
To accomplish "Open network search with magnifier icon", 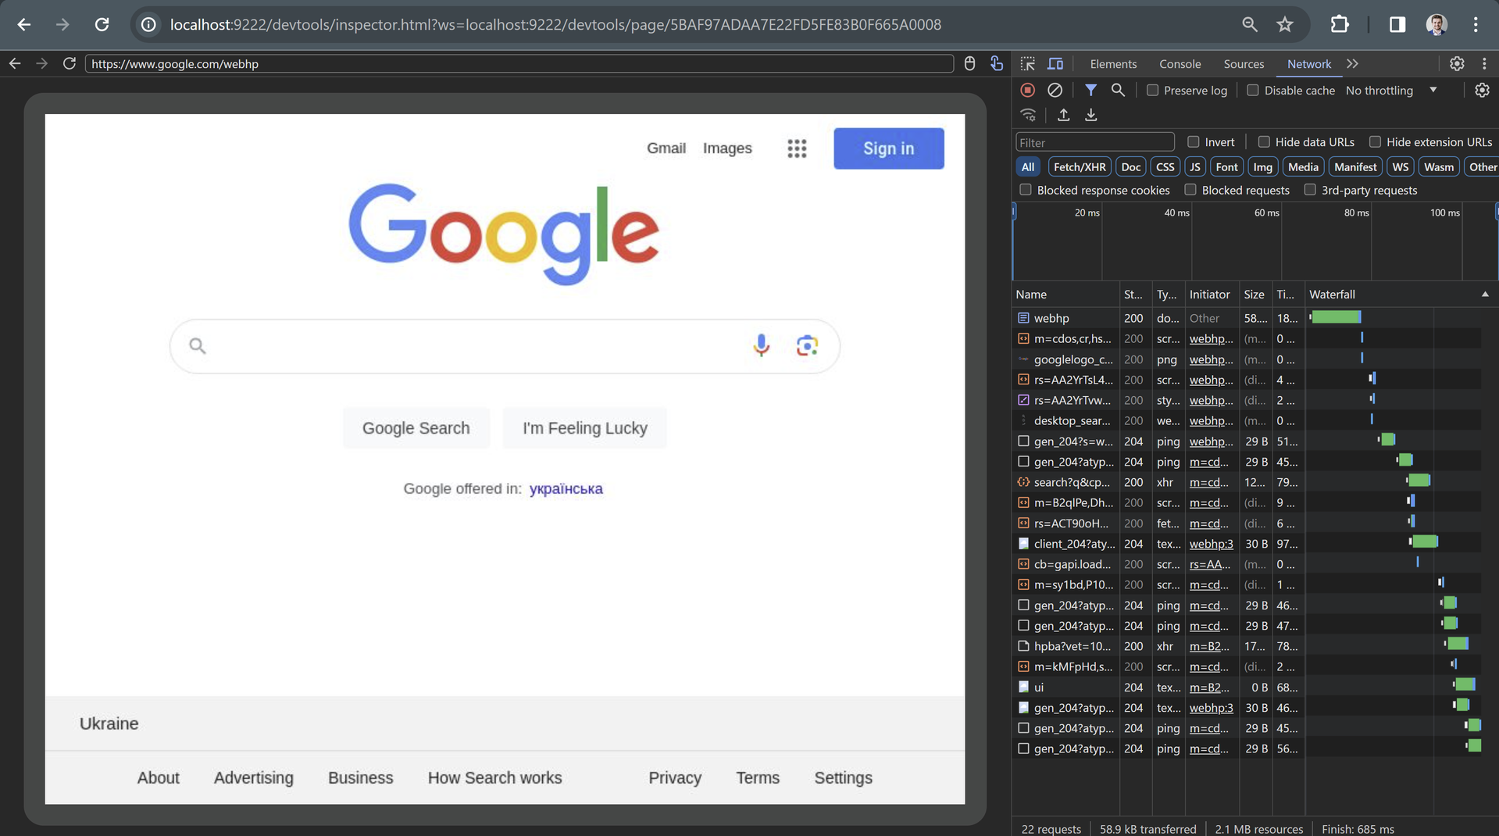I will 1118,91.
